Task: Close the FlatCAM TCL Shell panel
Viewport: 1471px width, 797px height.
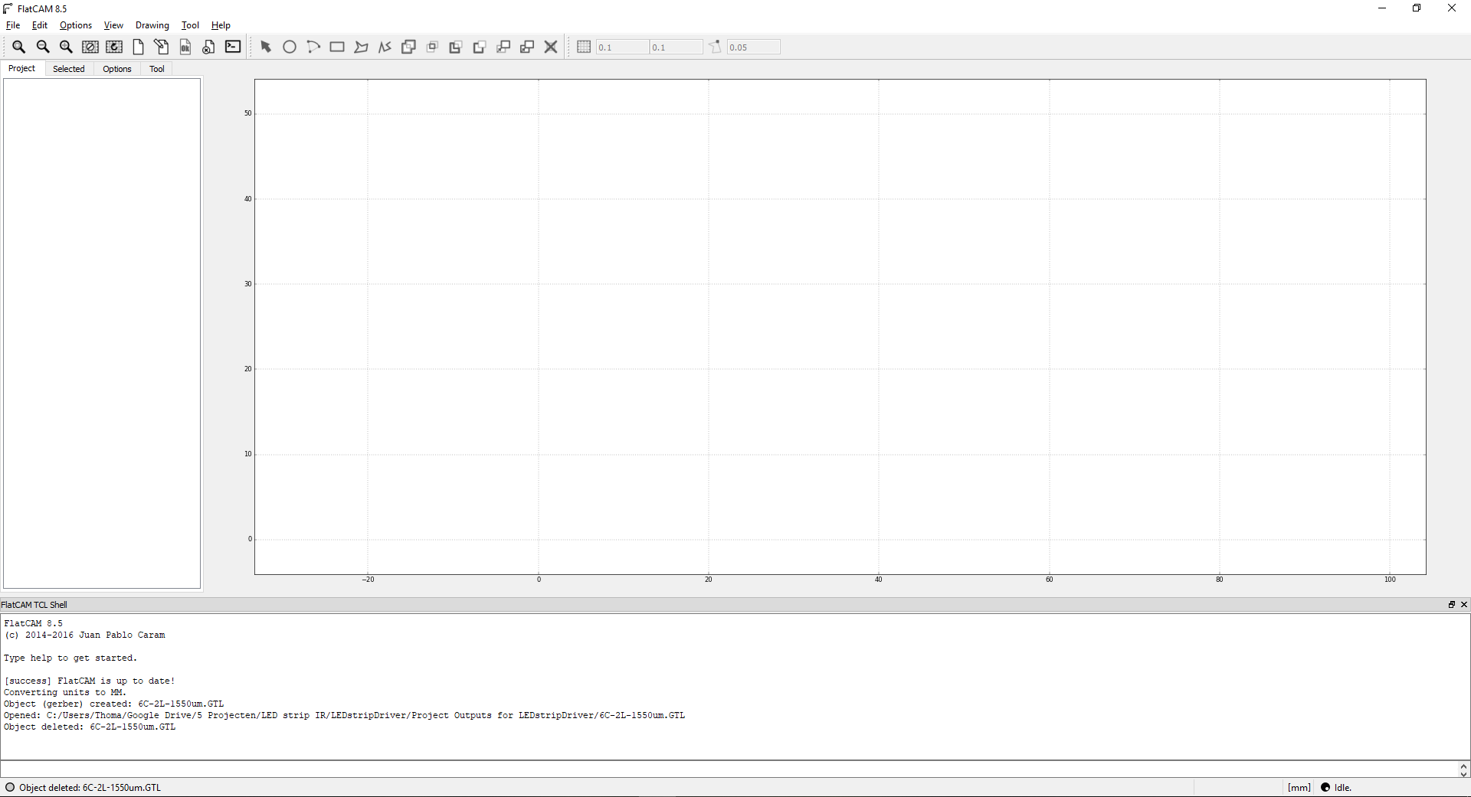Action: pyautogui.click(x=1464, y=605)
